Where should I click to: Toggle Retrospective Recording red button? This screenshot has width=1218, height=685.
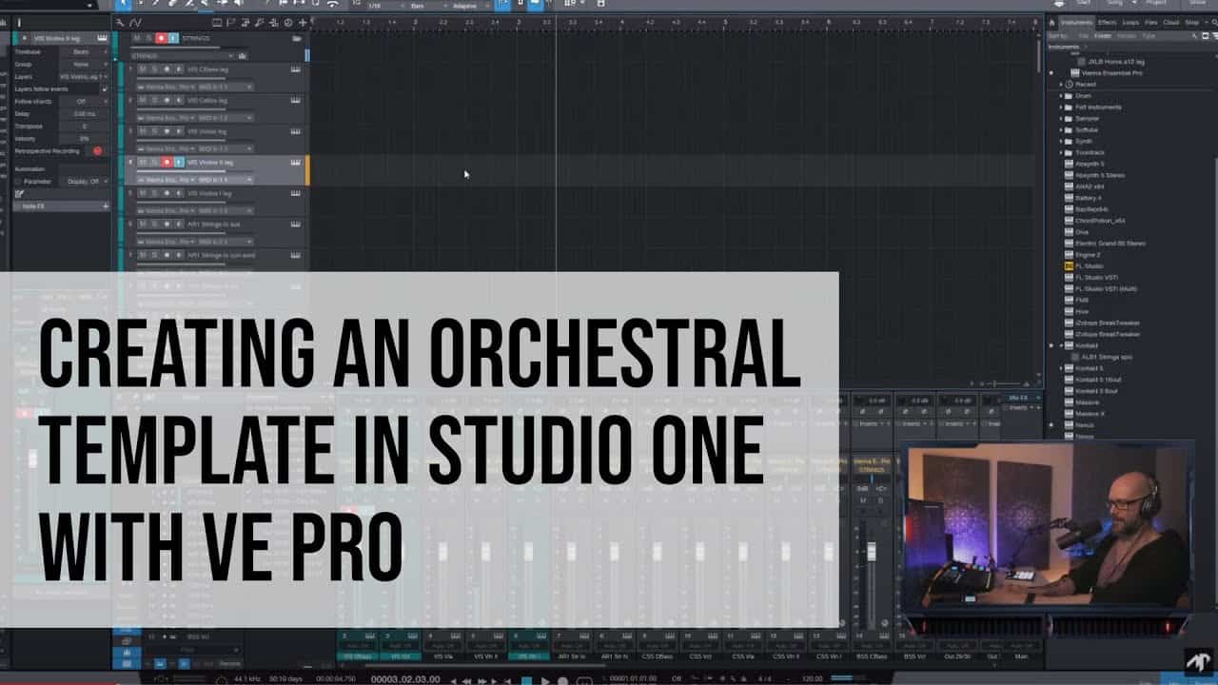(97, 150)
